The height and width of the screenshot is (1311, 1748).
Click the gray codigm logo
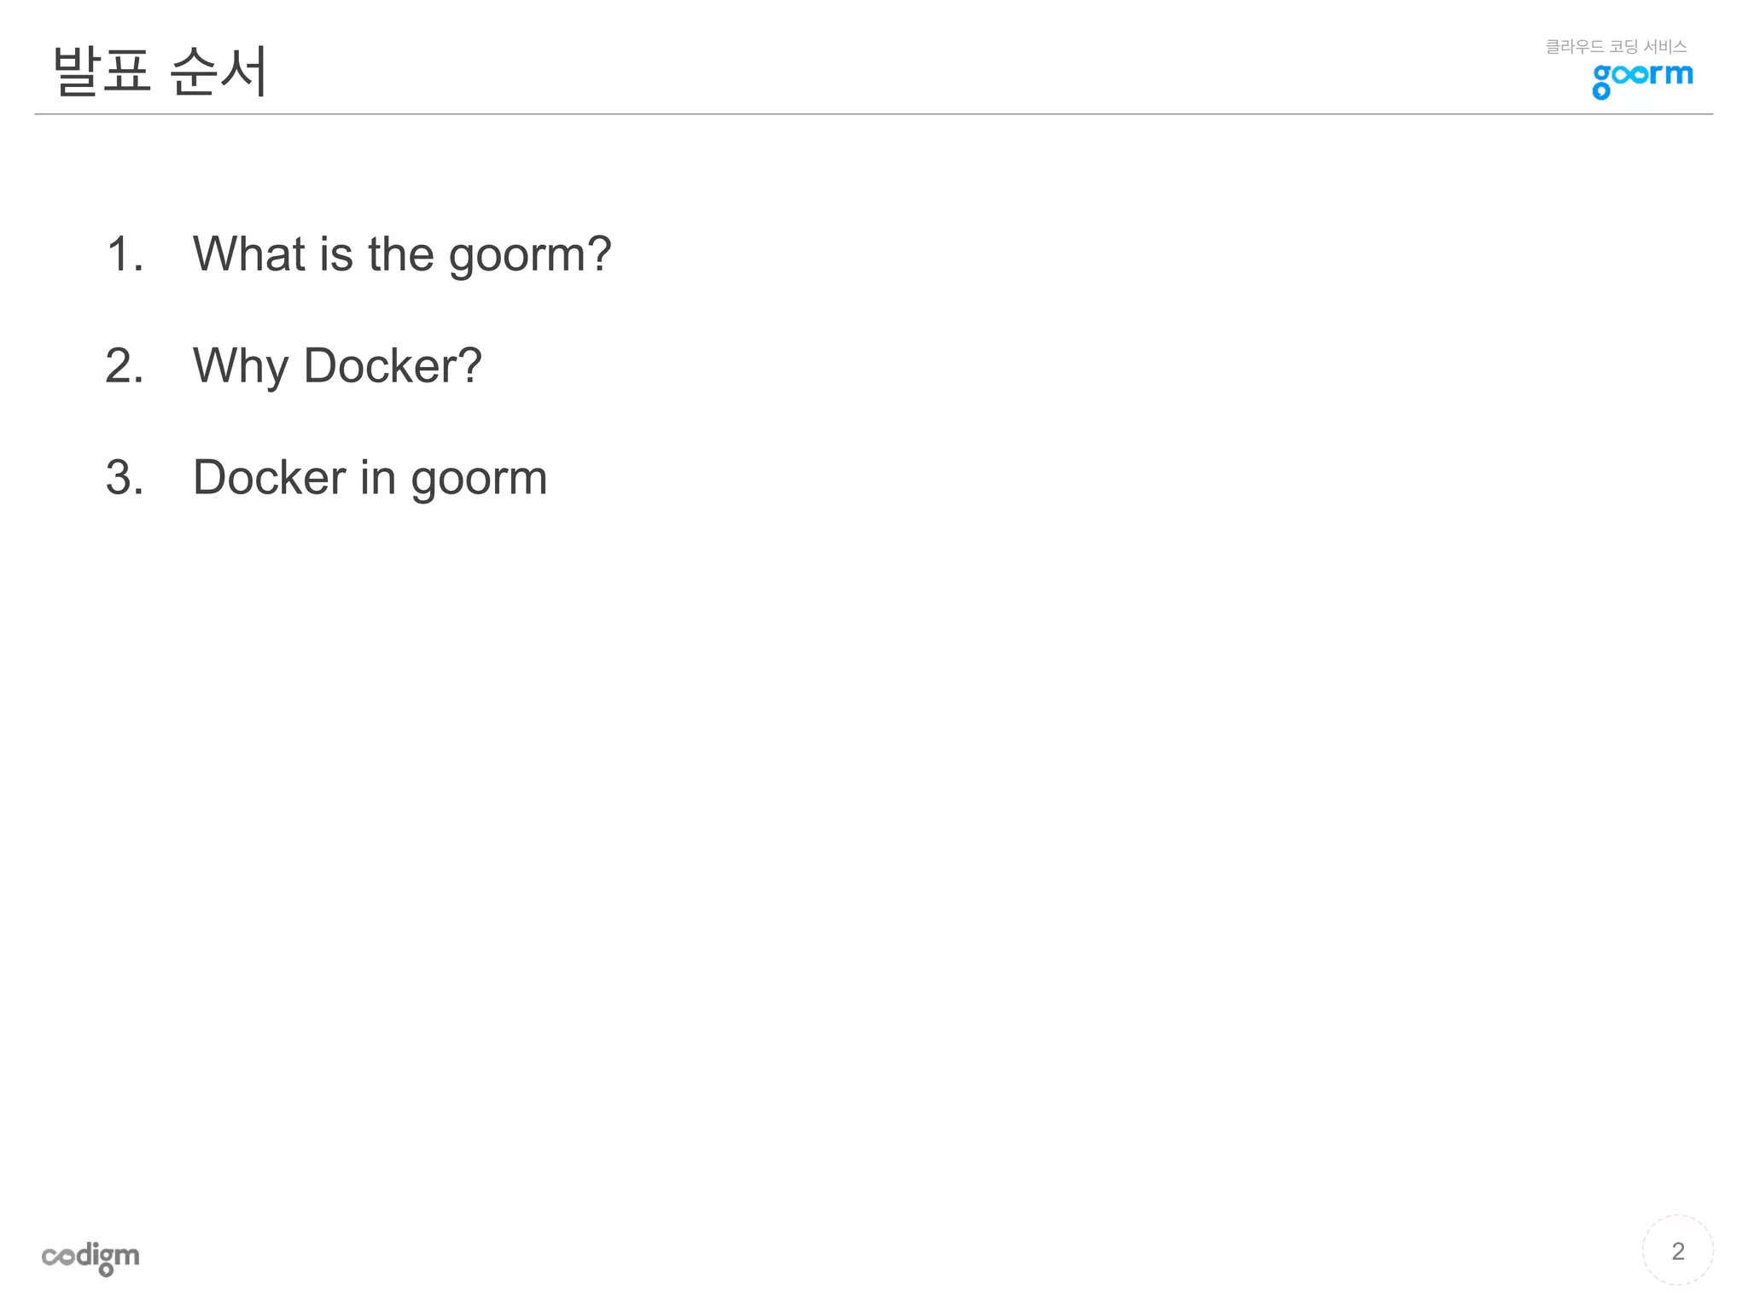click(x=90, y=1257)
